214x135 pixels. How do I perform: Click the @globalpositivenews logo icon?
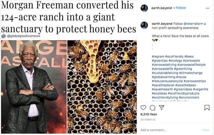click(x=3, y=36)
